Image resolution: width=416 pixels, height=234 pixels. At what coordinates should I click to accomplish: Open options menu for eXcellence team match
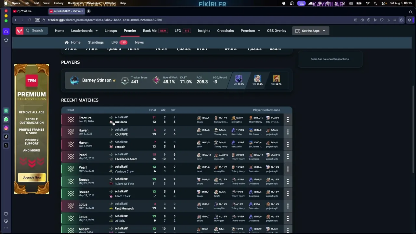pyautogui.click(x=288, y=157)
